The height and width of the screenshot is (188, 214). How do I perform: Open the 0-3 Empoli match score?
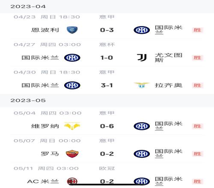point(107,30)
